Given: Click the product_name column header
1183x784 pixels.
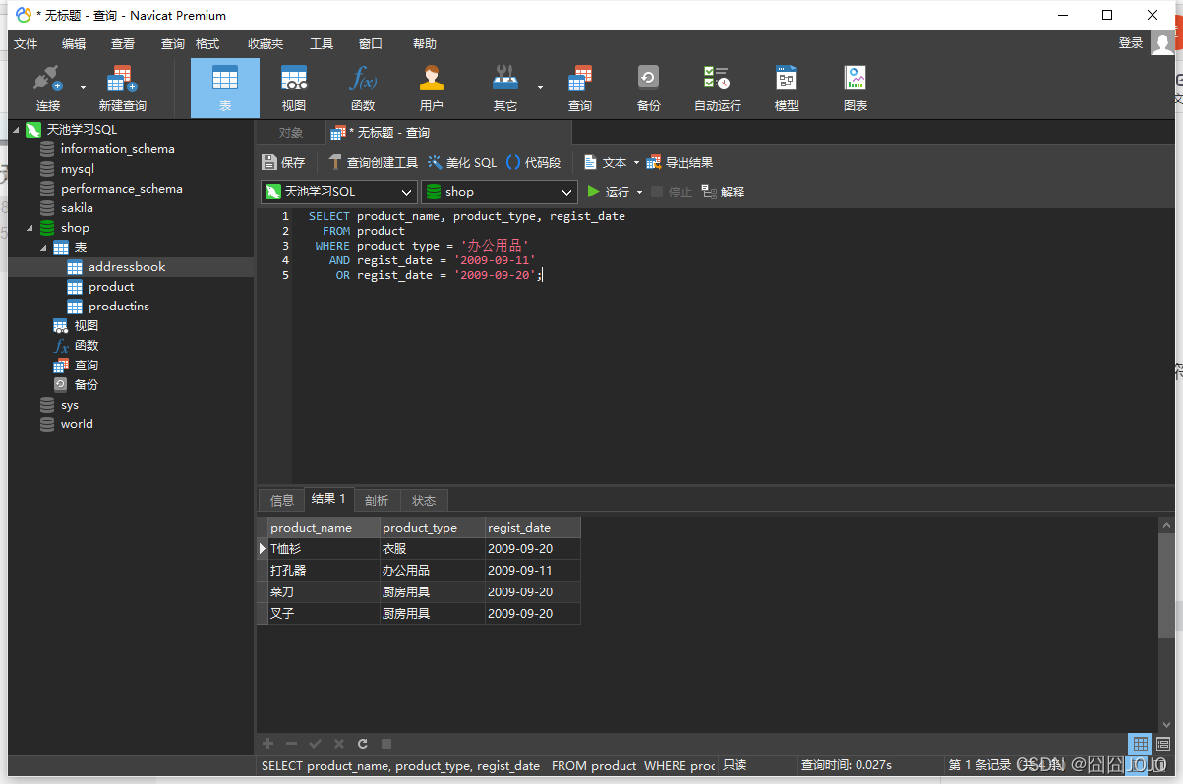Looking at the screenshot, I should 324,528.
